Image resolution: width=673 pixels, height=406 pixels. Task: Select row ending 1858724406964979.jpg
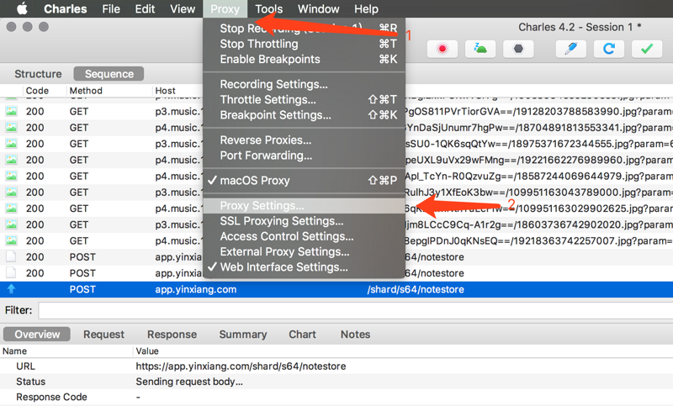336,177
